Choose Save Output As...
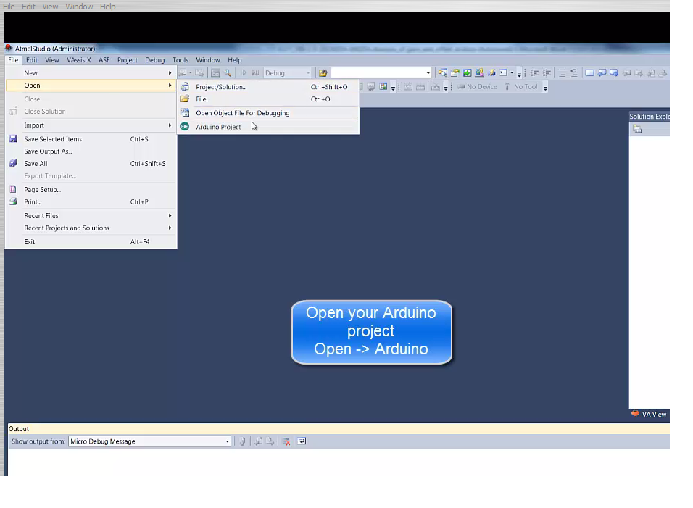Viewport: 693px width, 508px height. 91,151
